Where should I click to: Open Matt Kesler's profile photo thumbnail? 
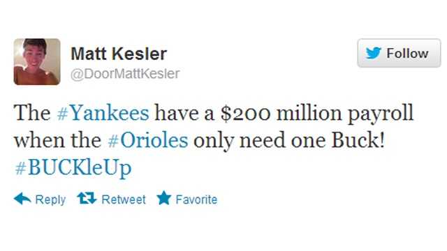(37, 62)
